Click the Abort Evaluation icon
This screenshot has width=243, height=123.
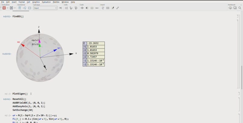11,8
